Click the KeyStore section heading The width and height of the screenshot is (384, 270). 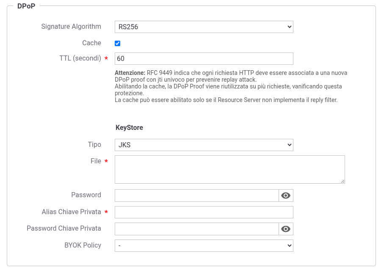(x=129, y=127)
